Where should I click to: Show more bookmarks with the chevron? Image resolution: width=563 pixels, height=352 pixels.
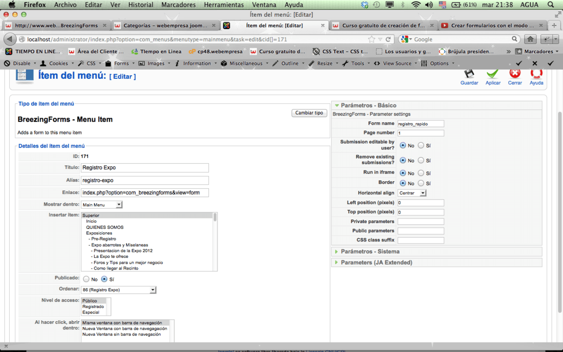click(508, 51)
